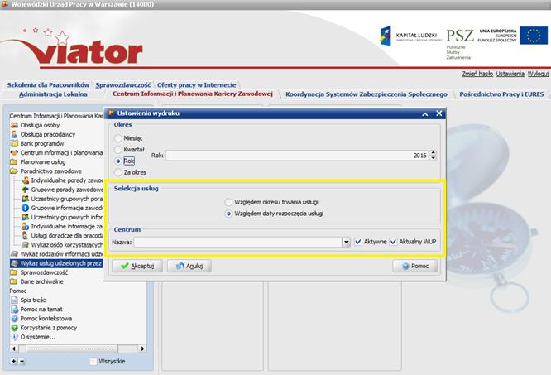
Task: Click the Centrum informacji i planowania icon
Action: coord(14,153)
